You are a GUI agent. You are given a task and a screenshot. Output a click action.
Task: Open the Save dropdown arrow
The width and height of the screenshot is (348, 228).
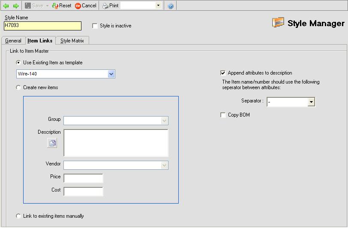[47, 6]
